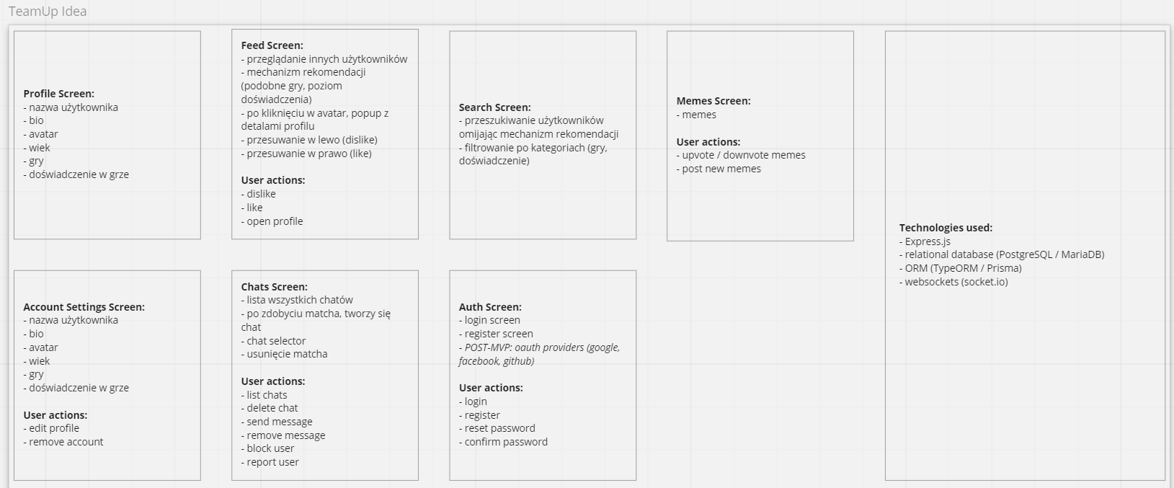Click the 'open profile' line in Feed card
The width and height of the screenshot is (1174, 488).
[x=275, y=221]
